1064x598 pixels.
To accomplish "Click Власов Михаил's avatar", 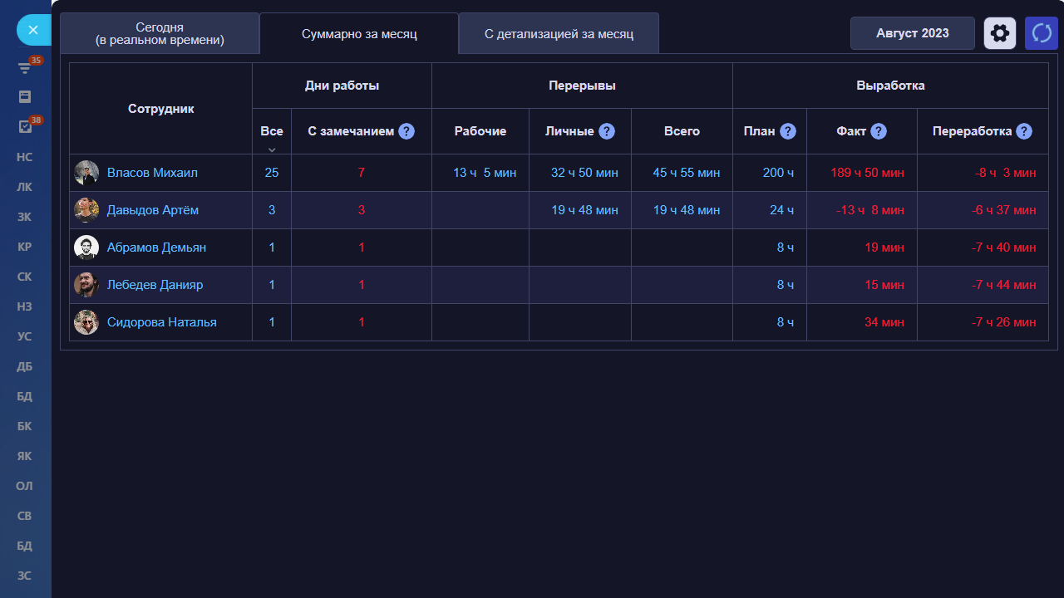I will 86,173.
